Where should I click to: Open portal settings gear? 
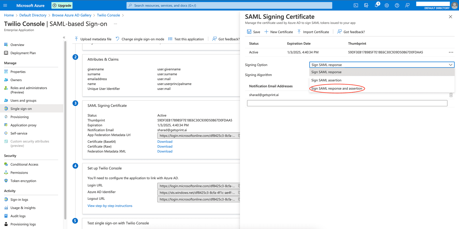(387, 5)
